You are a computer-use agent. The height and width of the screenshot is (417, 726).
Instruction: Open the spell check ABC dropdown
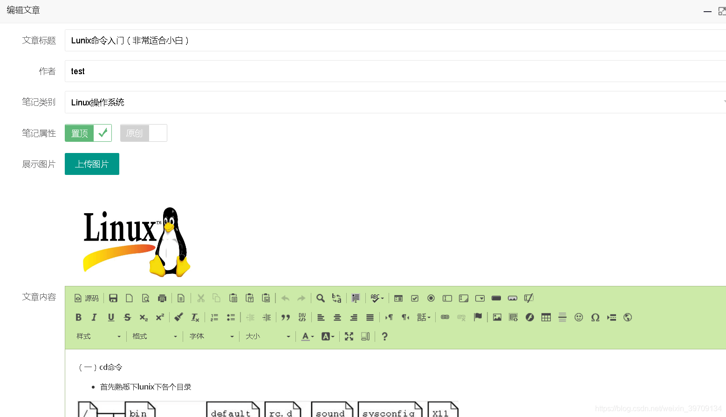(377, 298)
